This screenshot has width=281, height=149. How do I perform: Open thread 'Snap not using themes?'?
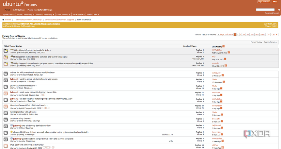click(x=21, y=119)
